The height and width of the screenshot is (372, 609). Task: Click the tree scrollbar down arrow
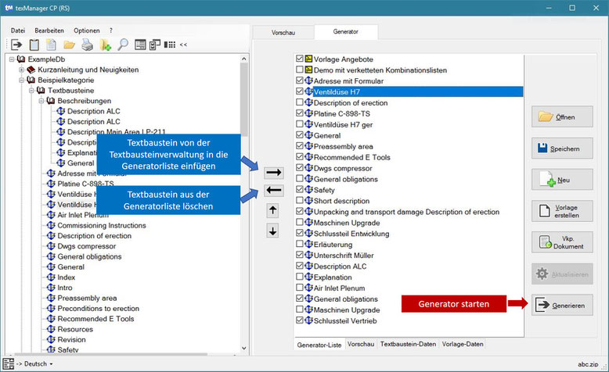[x=244, y=349]
